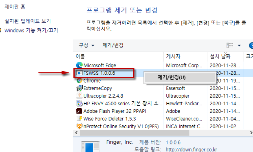Select the ExtremeCopy row name
This screenshot has width=253, height=152.
point(98,88)
